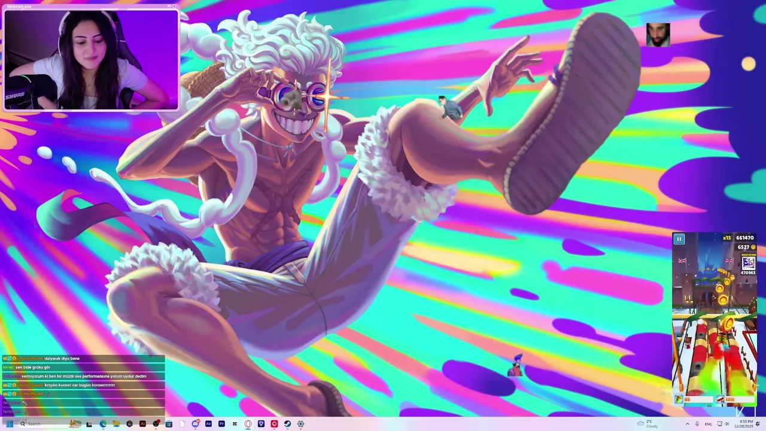766x431 pixels.
Task: Open the Windows Start menu
Action: [x=10, y=424]
